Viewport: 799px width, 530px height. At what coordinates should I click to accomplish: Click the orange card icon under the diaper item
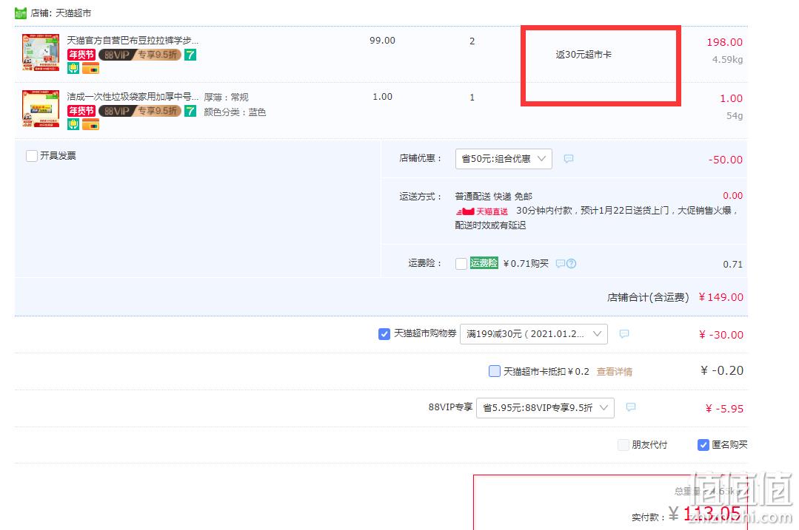tap(90, 68)
